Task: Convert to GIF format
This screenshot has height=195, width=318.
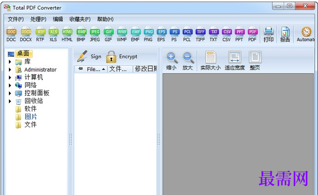Action: pos(108,34)
